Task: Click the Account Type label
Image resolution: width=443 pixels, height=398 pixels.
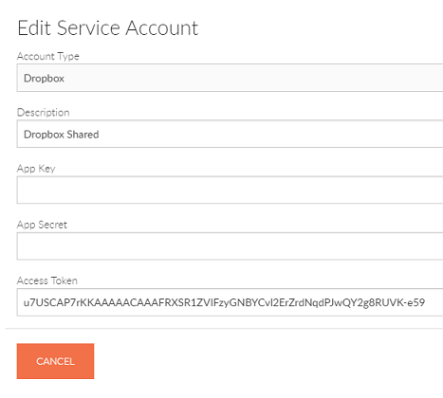Action: [48, 56]
